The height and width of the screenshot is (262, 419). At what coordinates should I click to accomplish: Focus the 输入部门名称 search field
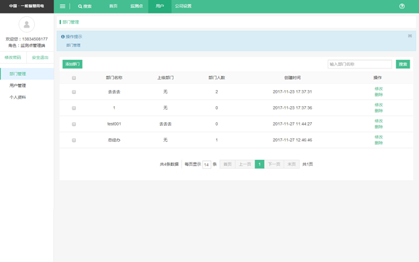(x=360, y=64)
